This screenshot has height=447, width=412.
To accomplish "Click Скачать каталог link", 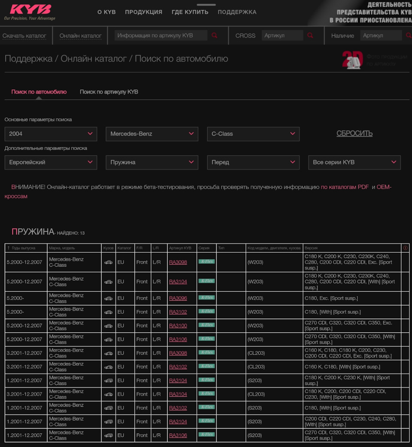I will pos(24,36).
